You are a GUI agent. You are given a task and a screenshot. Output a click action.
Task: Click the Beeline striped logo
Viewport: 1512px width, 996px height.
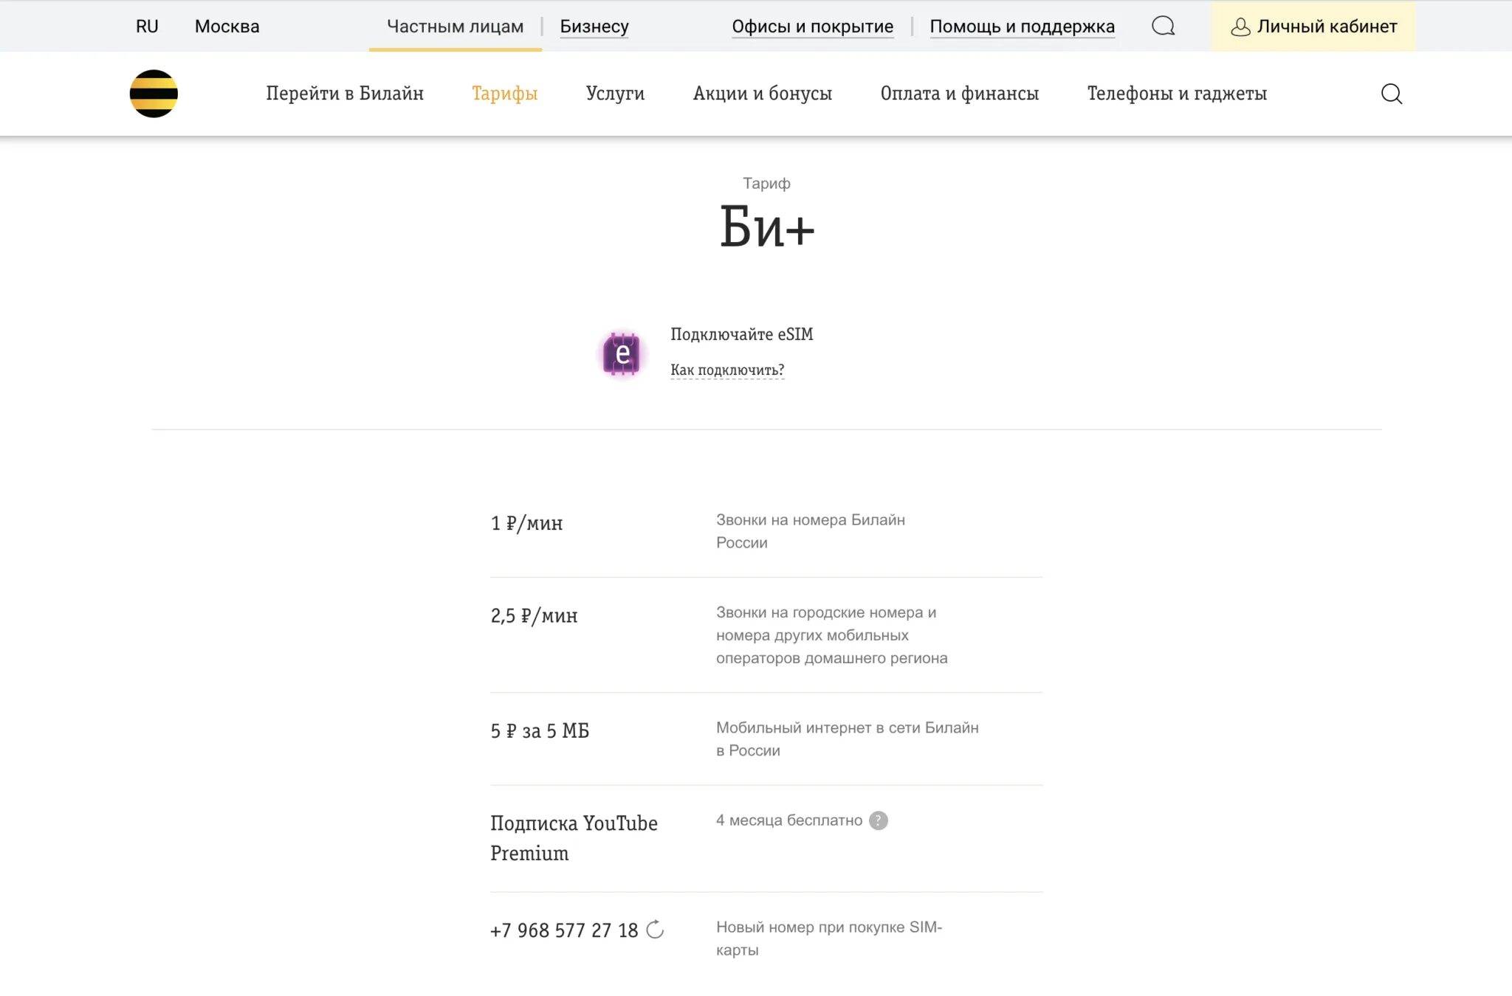(154, 94)
